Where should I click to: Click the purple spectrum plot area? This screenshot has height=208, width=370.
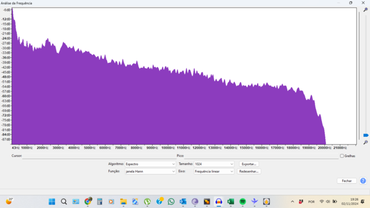pyautogui.click(x=184, y=76)
